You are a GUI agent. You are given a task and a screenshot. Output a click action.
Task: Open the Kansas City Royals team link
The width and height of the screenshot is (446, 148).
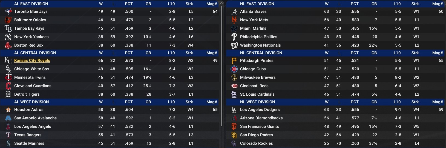tap(32, 61)
